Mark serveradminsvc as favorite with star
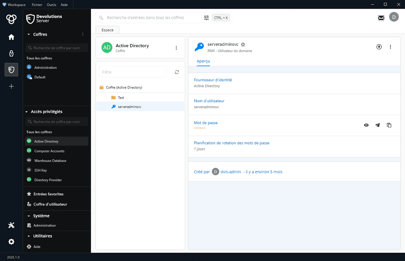The height and width of the screenshot is (261, 405). tap(243, 45)
